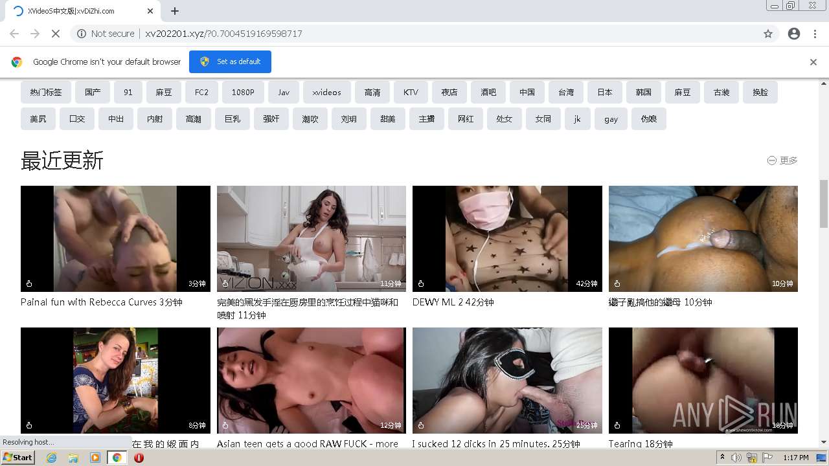Select the gay tag

pyautogui.click(x=611, y=119)
